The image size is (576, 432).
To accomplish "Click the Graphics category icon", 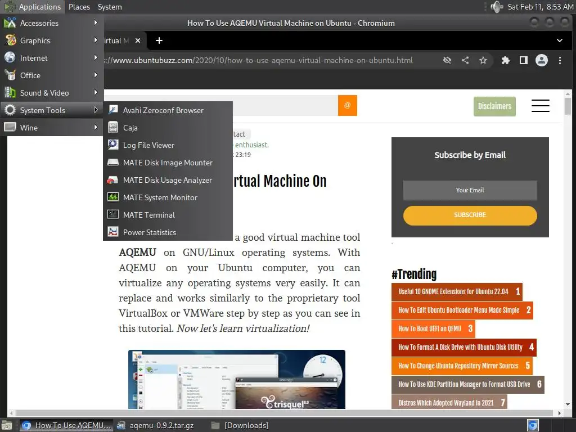I will point(10,40).
